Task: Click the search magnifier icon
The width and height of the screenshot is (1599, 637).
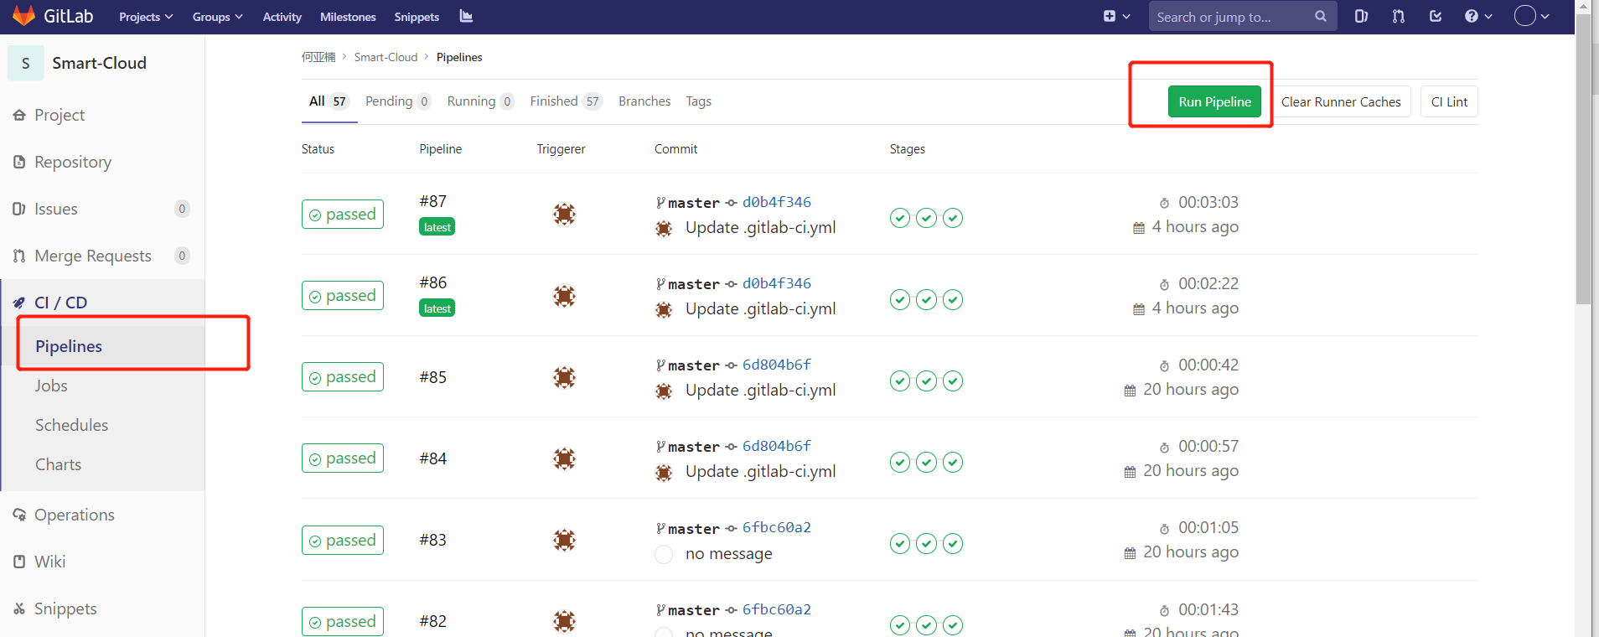Action: tap(1321, 17)
